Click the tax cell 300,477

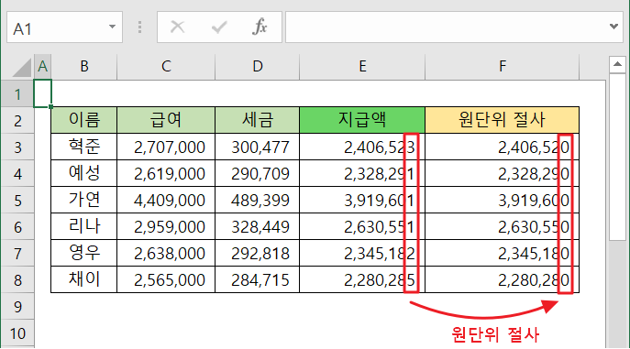[x=257, y=147]
